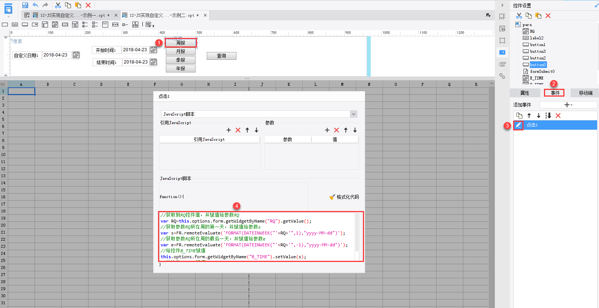Select the label widget tool

click(15, 25)
